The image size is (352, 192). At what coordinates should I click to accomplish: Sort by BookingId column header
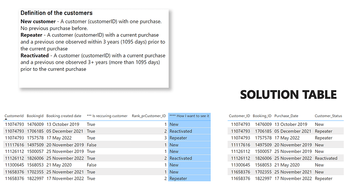pos(35,116)
